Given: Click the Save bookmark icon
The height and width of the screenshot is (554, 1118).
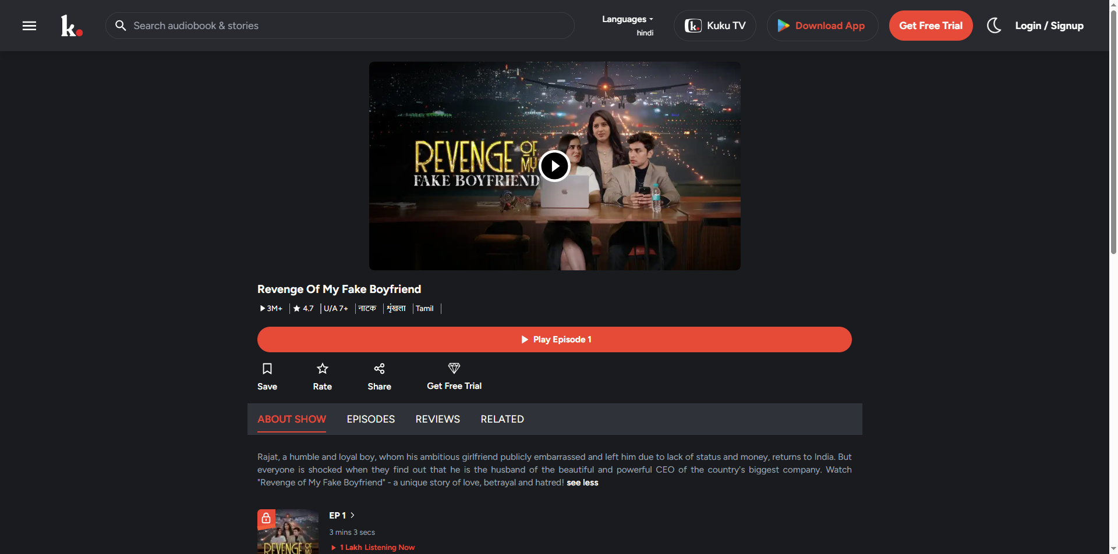Looking at the screenshot, I should tap(267, 369).
